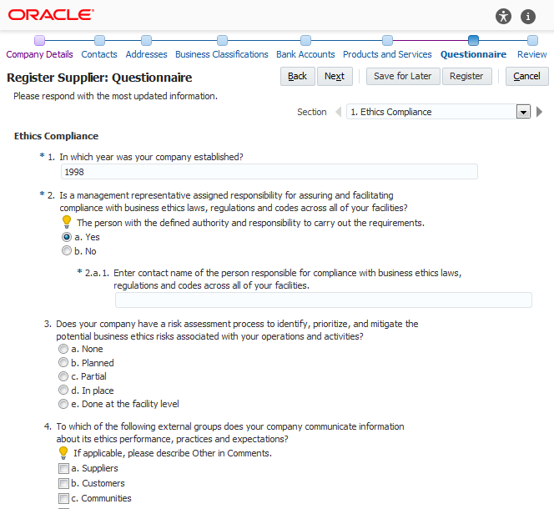Select the 'b. No' radio option

pyautogui.click(x=66, y=251)
